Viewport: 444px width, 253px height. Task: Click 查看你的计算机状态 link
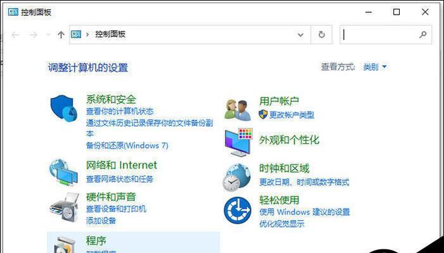click(120, 111)
